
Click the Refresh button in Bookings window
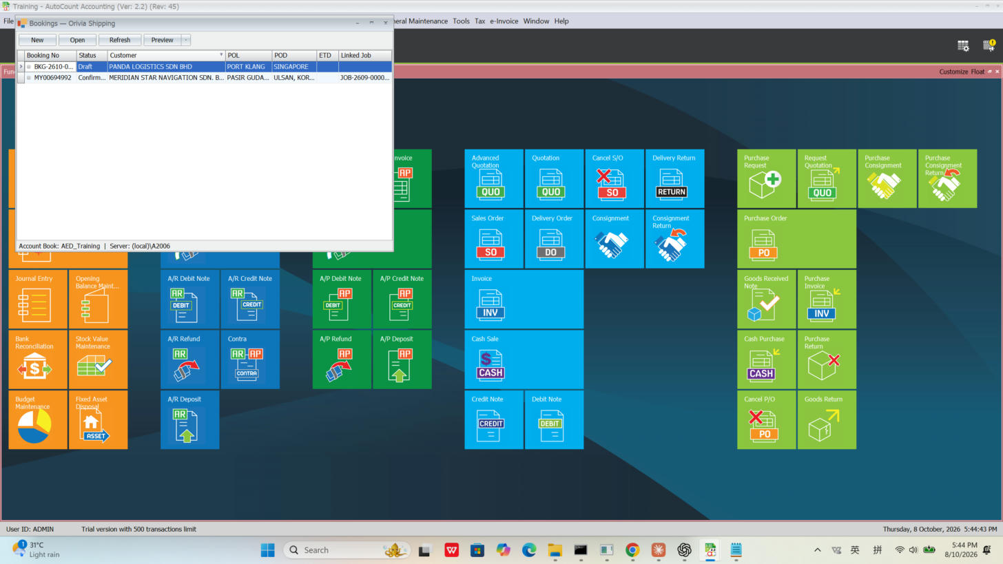120,40
